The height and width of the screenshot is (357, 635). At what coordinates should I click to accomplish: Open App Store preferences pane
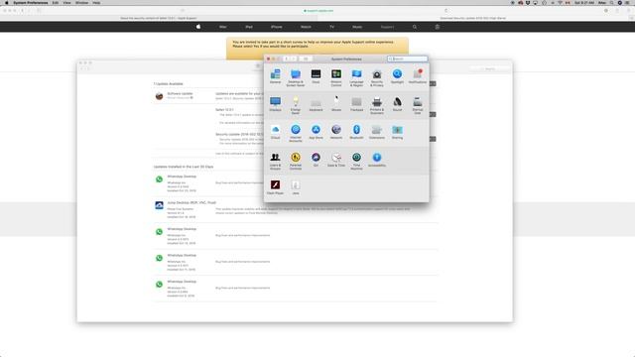pos(316,132)
